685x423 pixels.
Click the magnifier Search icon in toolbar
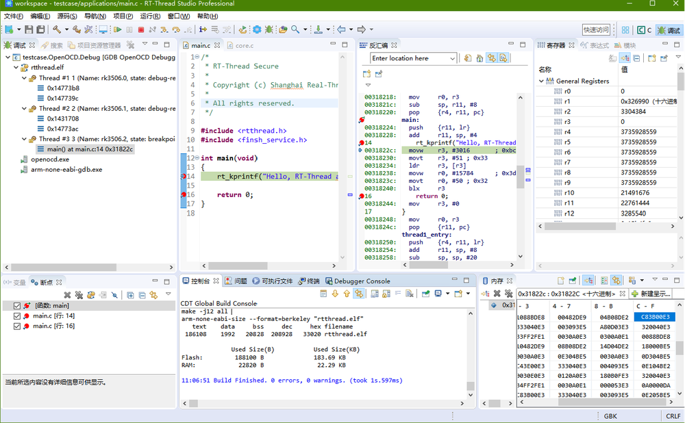pos(295,29)
